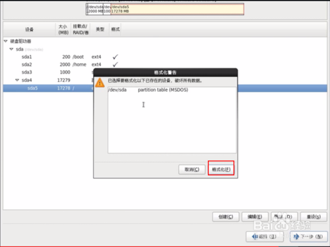Screen dimensions: 330x247
Task: Select the sda1 partition row
Action: click(165, 57)
